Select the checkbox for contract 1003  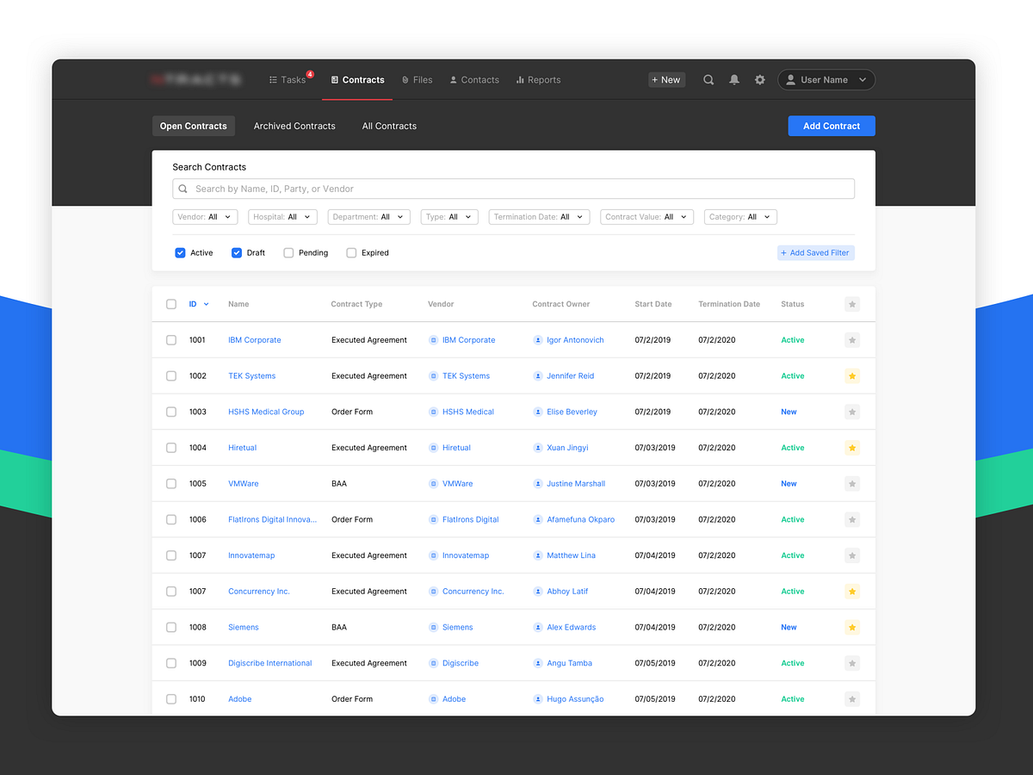[170, 412]
